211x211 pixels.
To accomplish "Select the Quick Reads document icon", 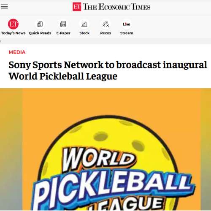I will [x=40, y=24].
